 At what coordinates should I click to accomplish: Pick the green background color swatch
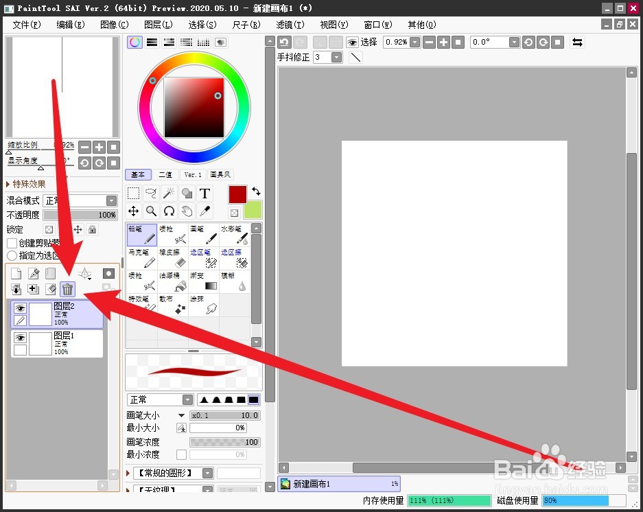[x=253, y=210]
